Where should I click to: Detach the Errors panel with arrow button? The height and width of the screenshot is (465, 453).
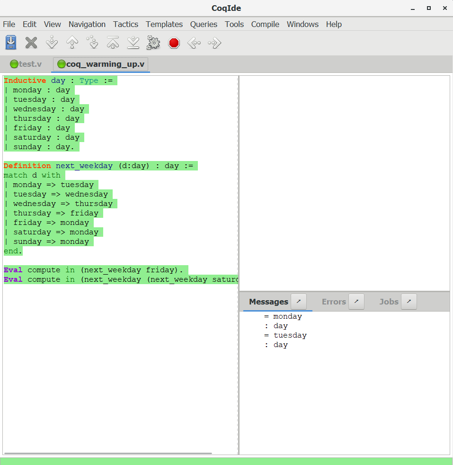point(356,302)
